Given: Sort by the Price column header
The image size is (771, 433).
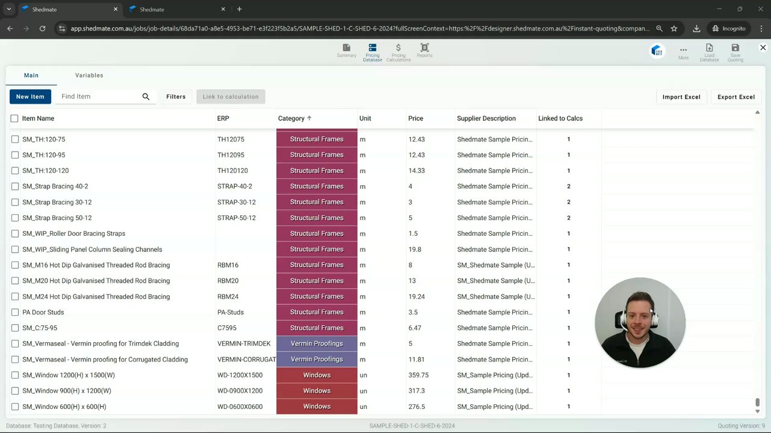Looking at the screenshot, I should coord(415,118).
